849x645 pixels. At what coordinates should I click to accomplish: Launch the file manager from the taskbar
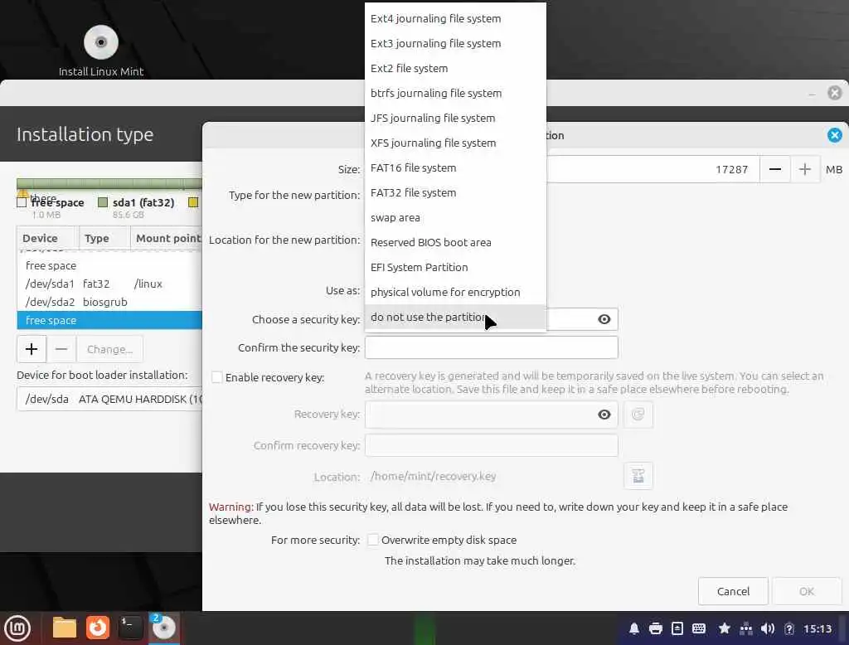pyautogui.click(x=65, y=628)
